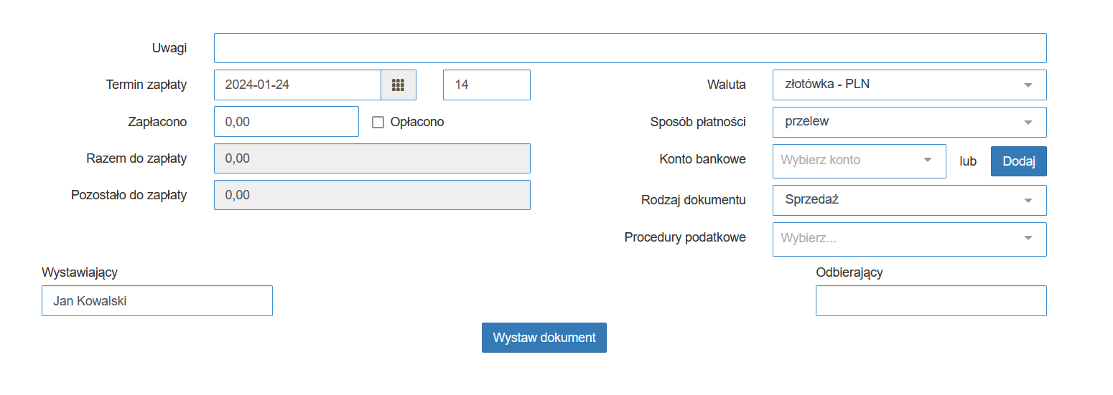This screenshot has width=1113, height=395.
Task: Open the Konto bankowe account selector
Action: (859, 161)
